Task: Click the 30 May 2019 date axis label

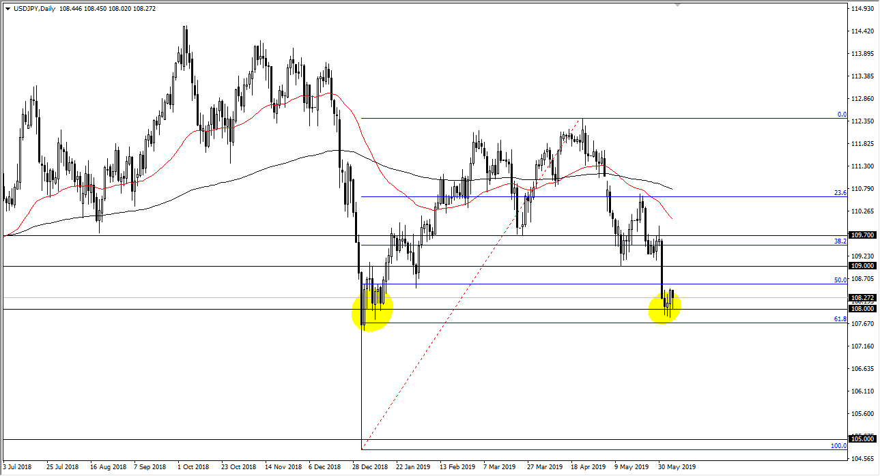Action: tap(676, 468)
